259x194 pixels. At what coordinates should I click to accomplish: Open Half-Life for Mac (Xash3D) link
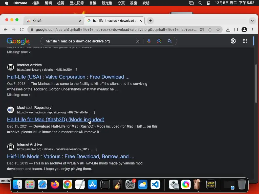[56, 119]
